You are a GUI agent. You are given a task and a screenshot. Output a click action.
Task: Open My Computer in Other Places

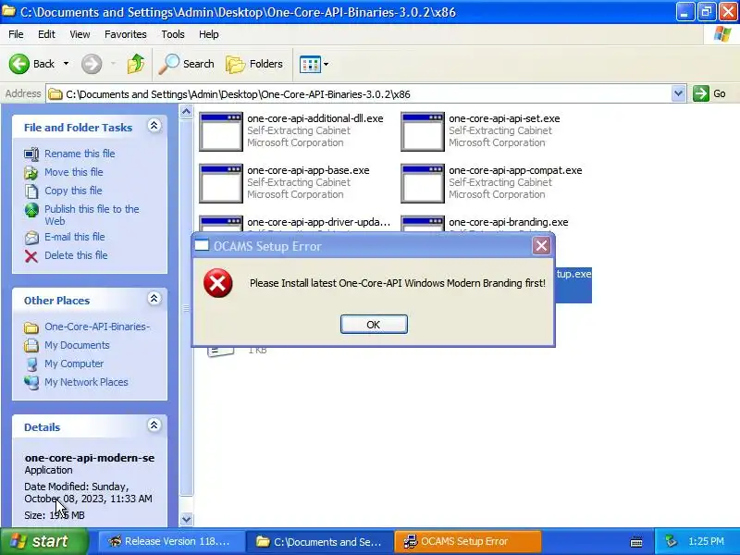(x=74, y=364)
